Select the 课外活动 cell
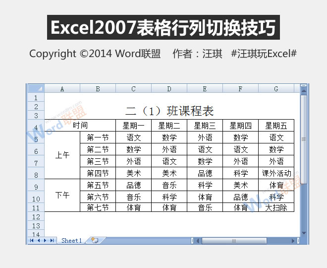Screen dimensions: 327x268 click(276, 173)
